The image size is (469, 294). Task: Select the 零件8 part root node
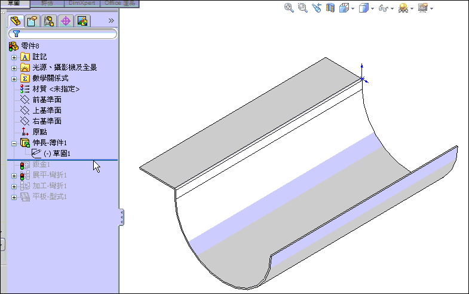click(x=30, y=46)
